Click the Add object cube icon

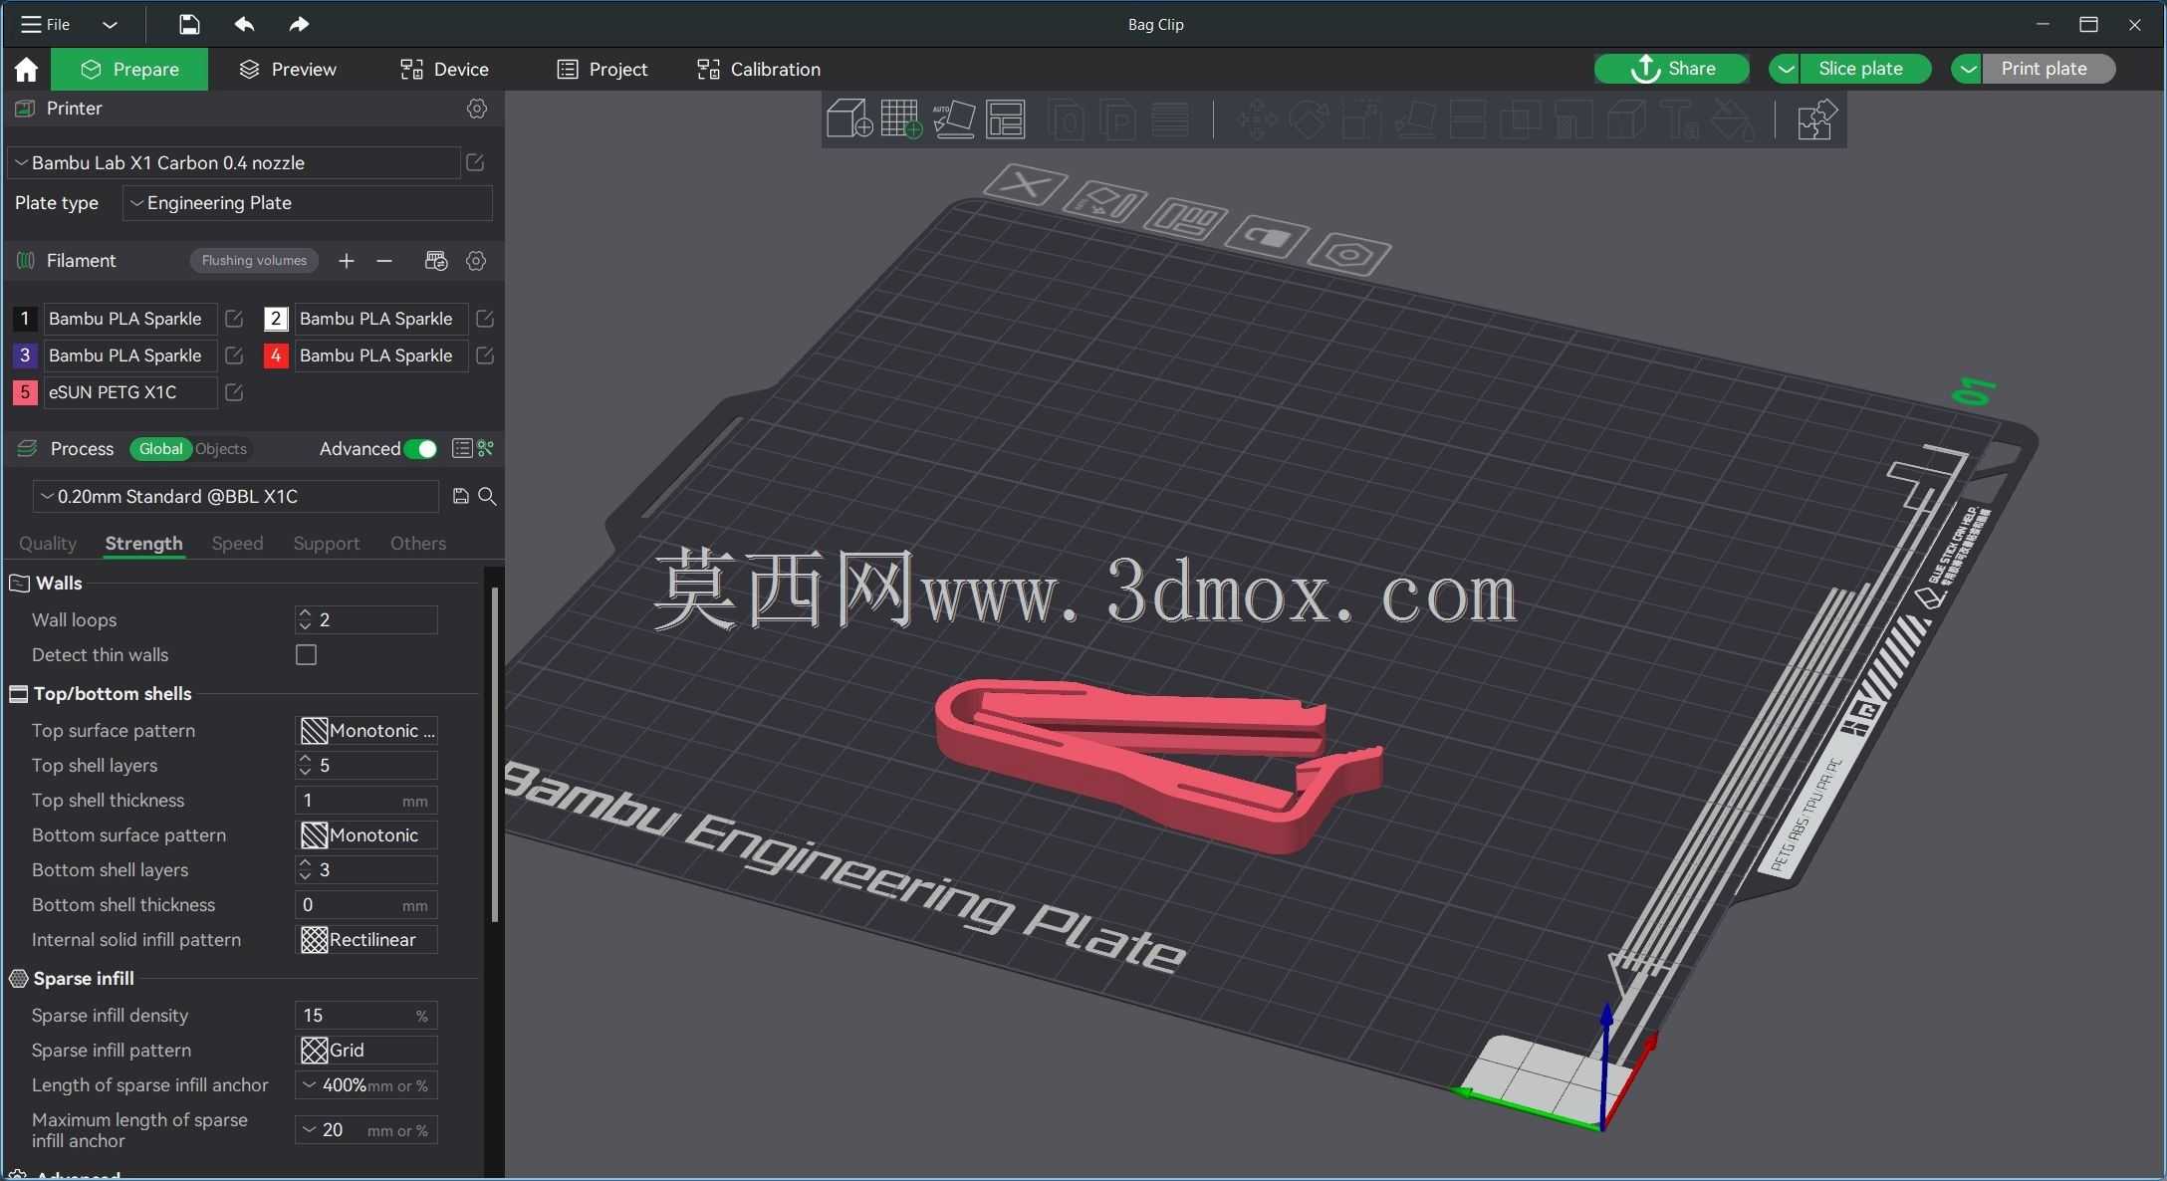coord(849,119)
